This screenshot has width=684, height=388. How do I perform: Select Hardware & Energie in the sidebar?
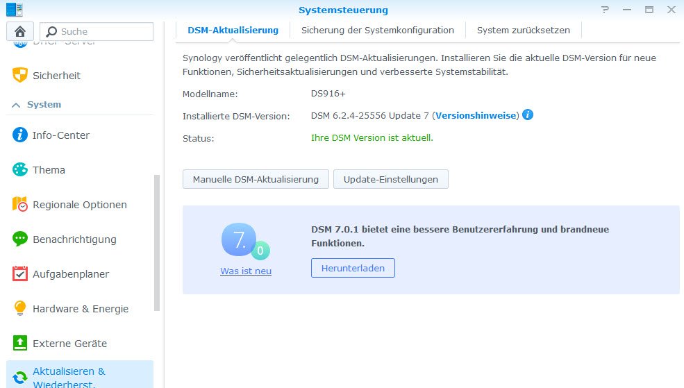coord(80,309)
